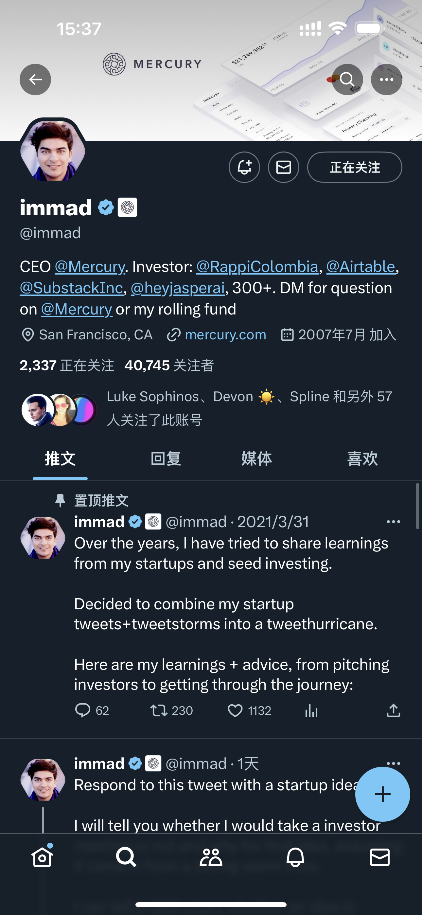422x915 pixels.
Task: Send a direct message via envelope button
Action: point(284,167)
